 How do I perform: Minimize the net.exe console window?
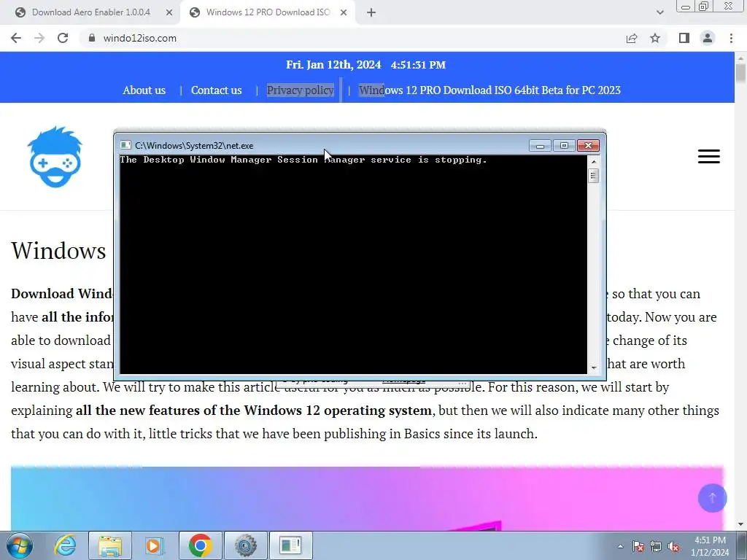click(540, 145)
